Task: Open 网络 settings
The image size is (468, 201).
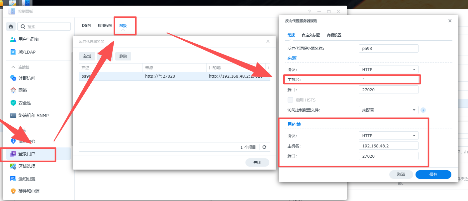Action: (x=23, y=90)
